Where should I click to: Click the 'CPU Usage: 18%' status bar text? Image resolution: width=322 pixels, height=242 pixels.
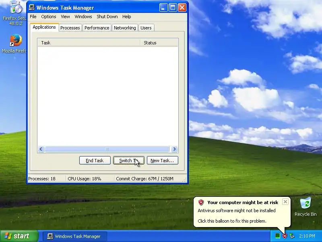tap(85, 179)
